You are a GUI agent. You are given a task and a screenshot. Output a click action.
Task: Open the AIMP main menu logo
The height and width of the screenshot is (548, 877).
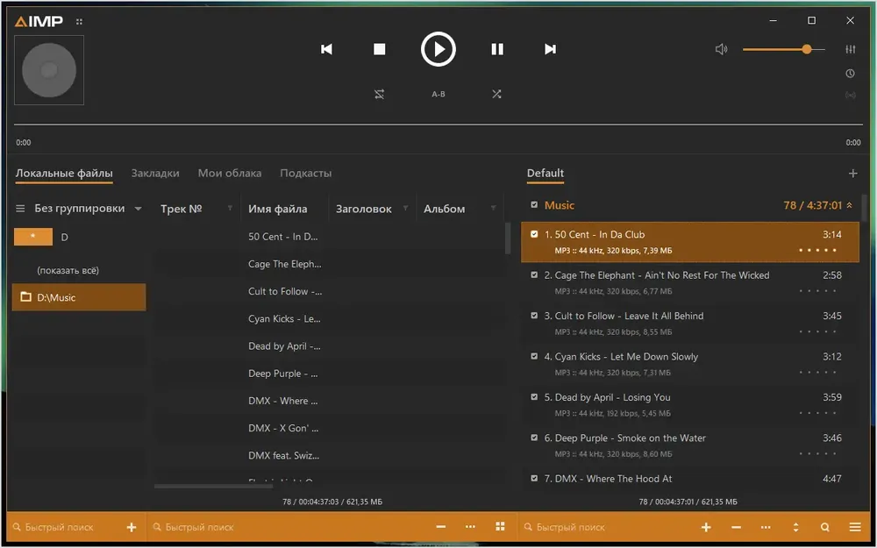[39, 21]
